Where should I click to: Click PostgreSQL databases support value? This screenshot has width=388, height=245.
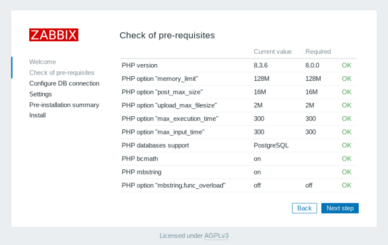coord(271,145)
